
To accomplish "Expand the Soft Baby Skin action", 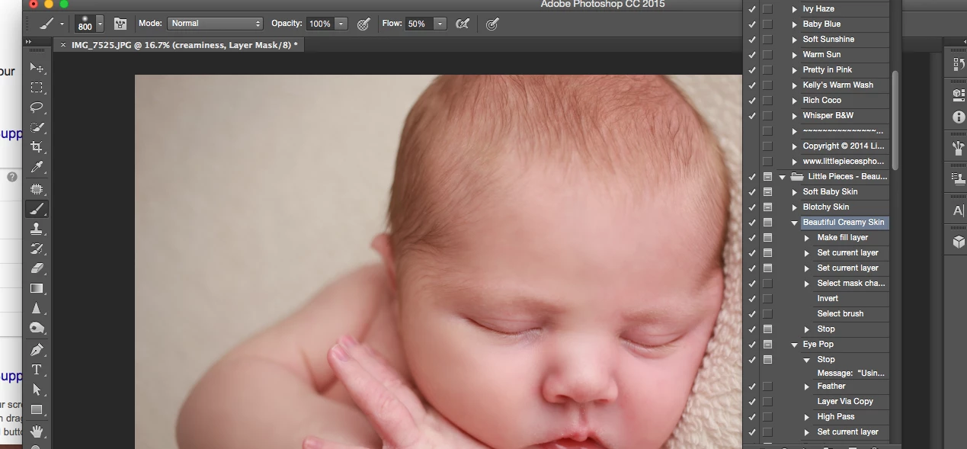I will [795, 192].
